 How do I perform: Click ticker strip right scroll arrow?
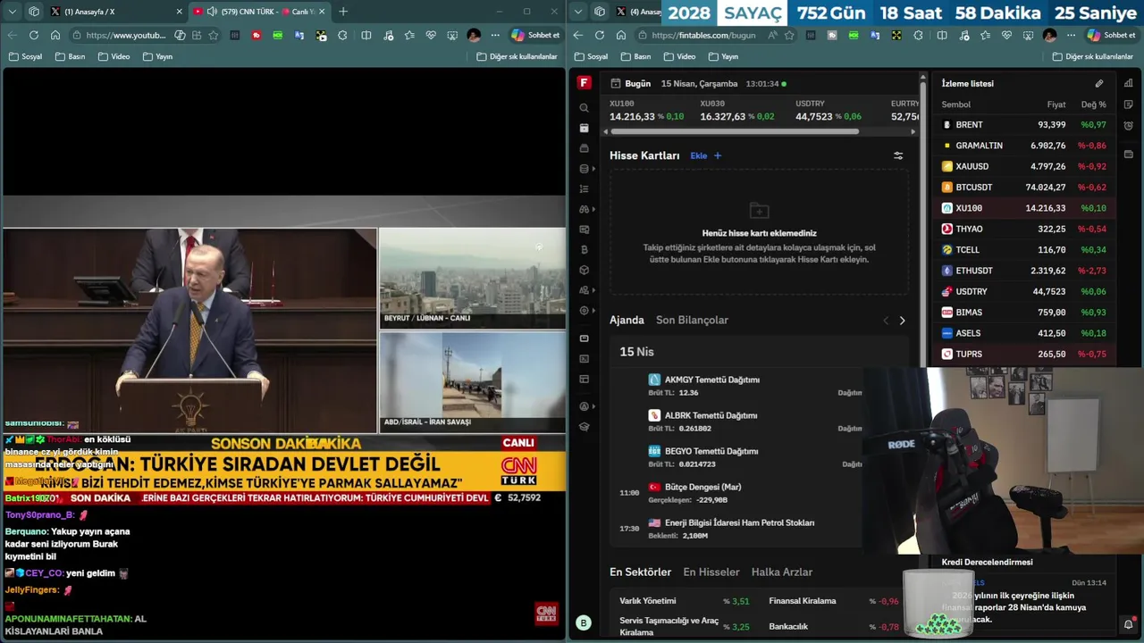coord(913,131)
